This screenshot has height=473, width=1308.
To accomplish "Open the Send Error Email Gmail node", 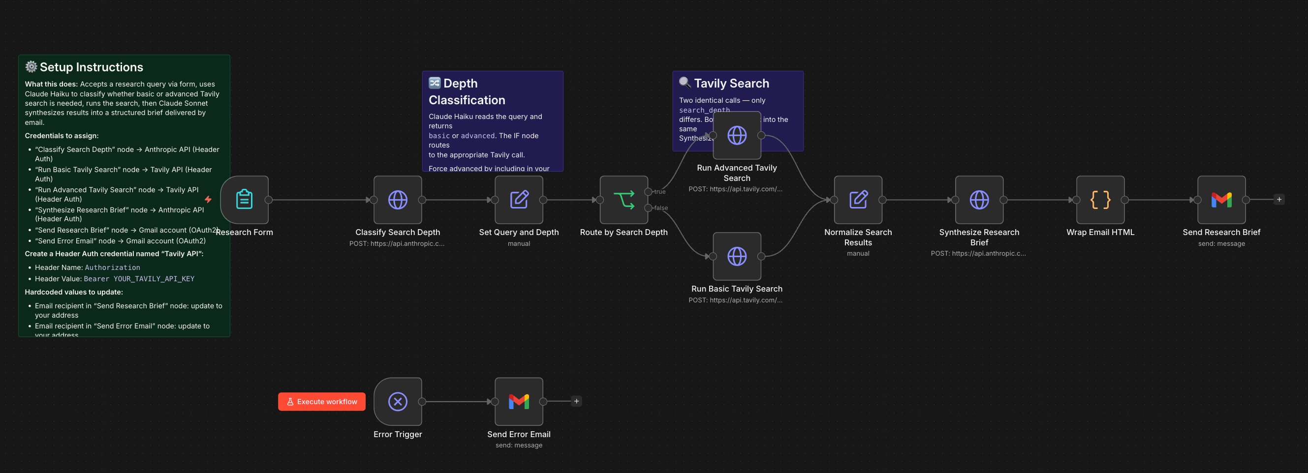I will (x=519, y=401).
